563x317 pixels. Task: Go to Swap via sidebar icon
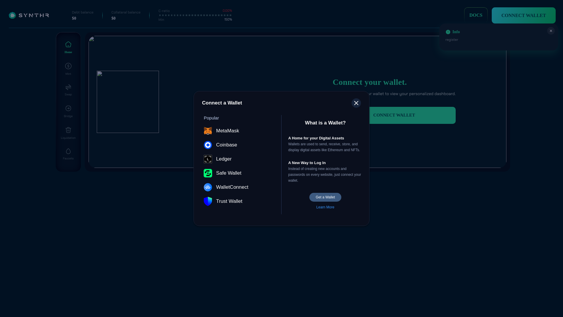point(68,87)
